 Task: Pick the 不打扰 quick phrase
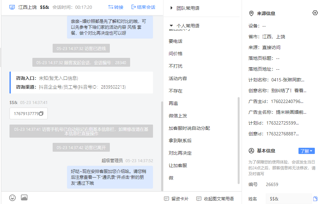176,66
